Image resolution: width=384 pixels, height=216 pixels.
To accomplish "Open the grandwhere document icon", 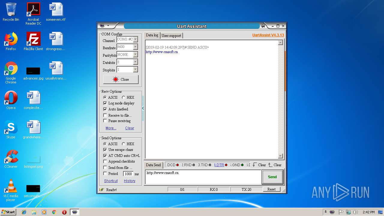I will pyautogui.click(x=33, y=130).
